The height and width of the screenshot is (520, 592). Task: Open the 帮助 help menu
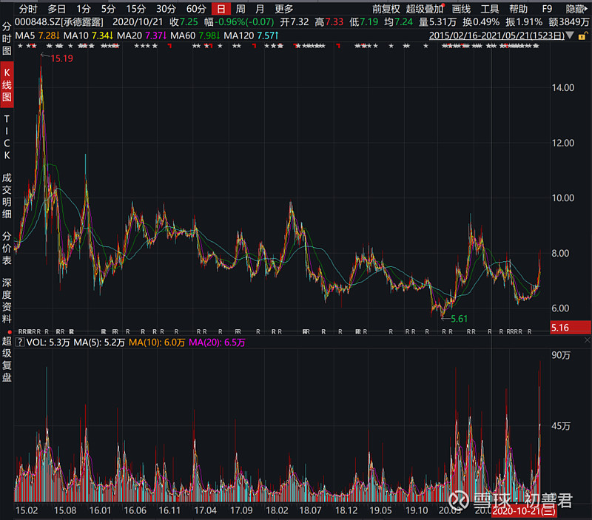[519, 9]
